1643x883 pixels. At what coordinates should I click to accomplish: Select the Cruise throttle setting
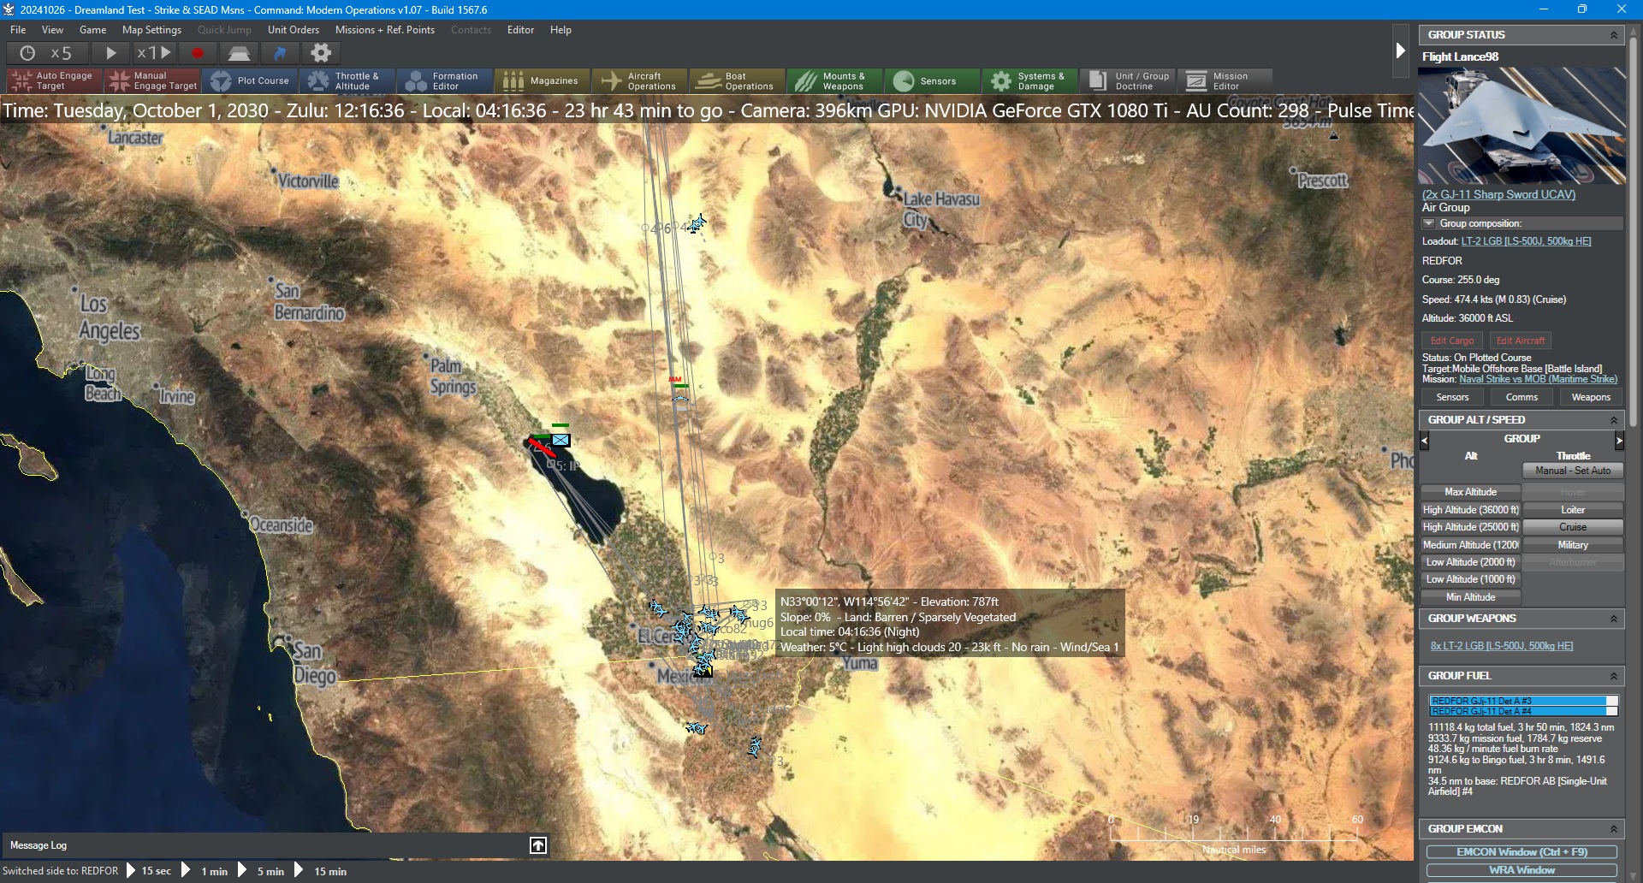(1572, 527)
